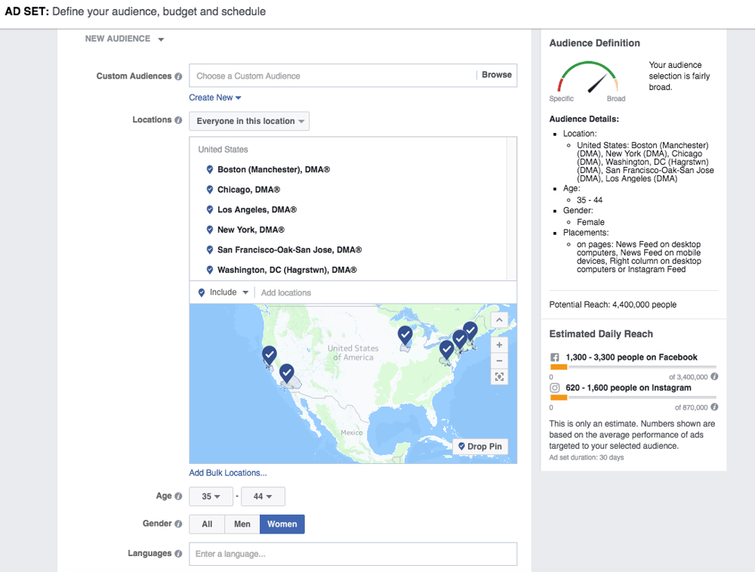Select the Men gender option
Screen dimensions: 755x572
pos(242,524)
